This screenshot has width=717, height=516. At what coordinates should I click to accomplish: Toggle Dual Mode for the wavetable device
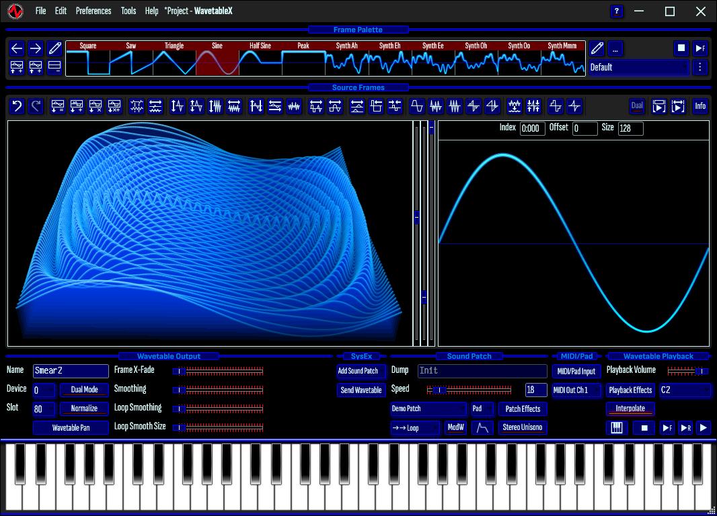click(84, 390)
